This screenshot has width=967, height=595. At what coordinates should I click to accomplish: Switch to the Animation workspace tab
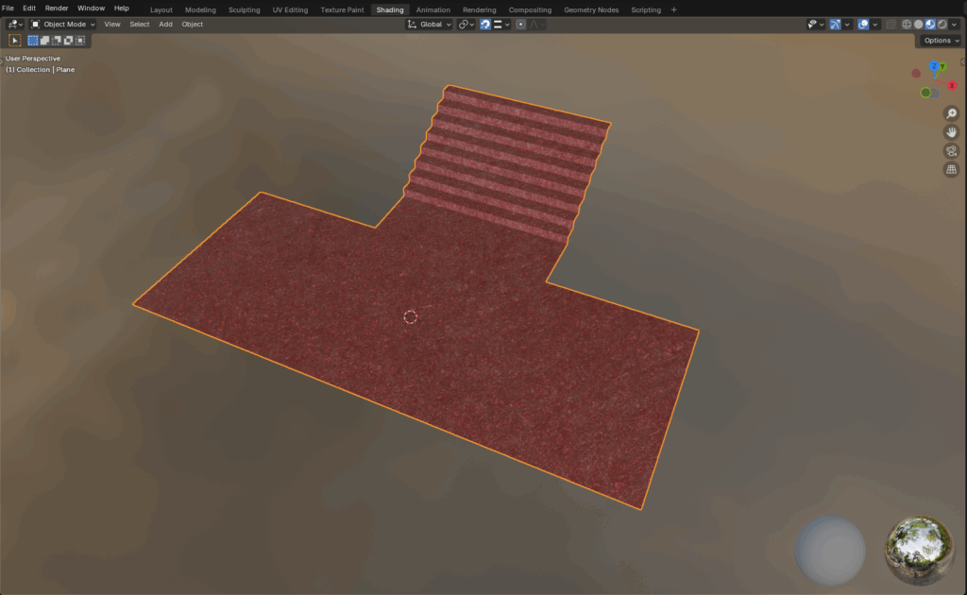tap(433, 9)
